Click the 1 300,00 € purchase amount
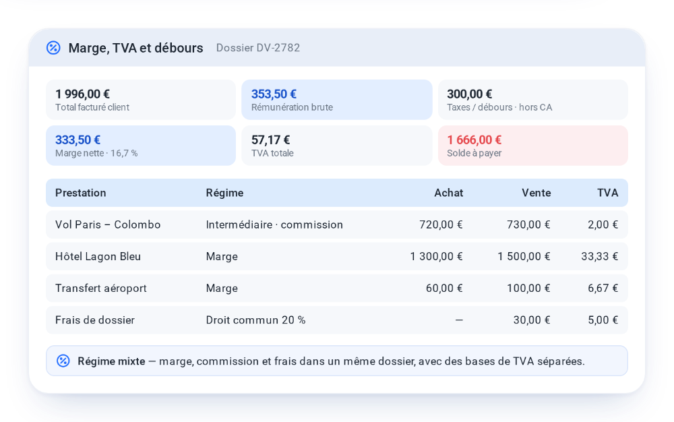Viewport: 674px width, 422px height. tap(436, 257)
